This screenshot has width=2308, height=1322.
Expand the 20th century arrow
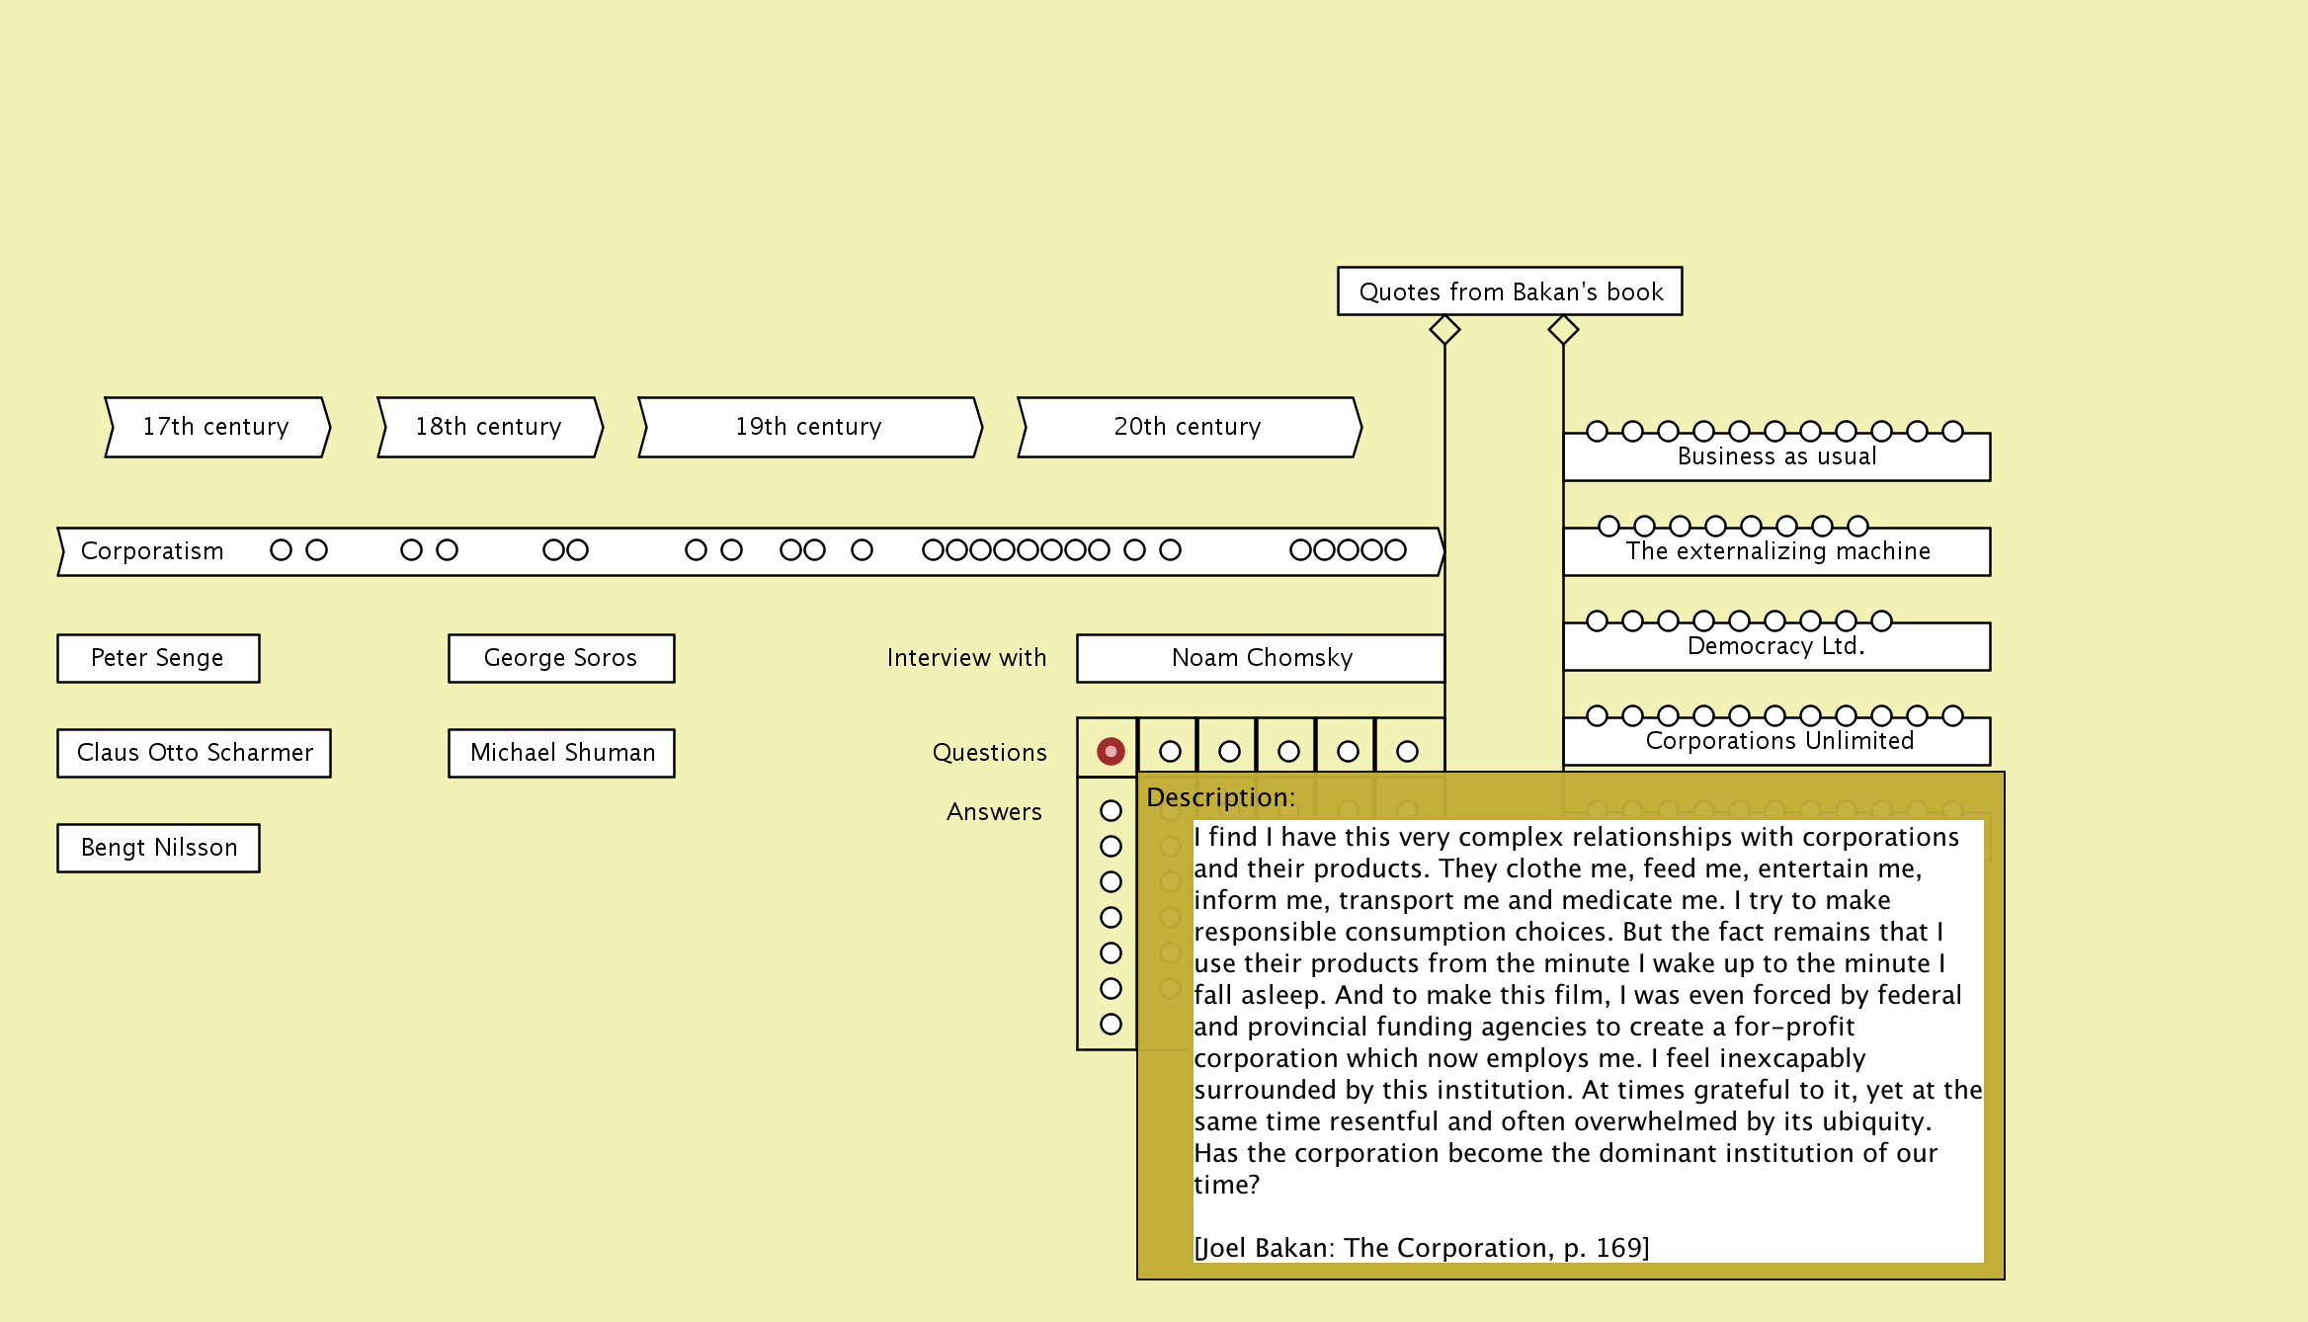[1188, 427]
